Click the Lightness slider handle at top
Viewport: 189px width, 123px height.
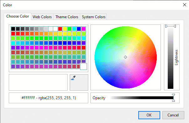pyautogui.click(x=171, y=26)
